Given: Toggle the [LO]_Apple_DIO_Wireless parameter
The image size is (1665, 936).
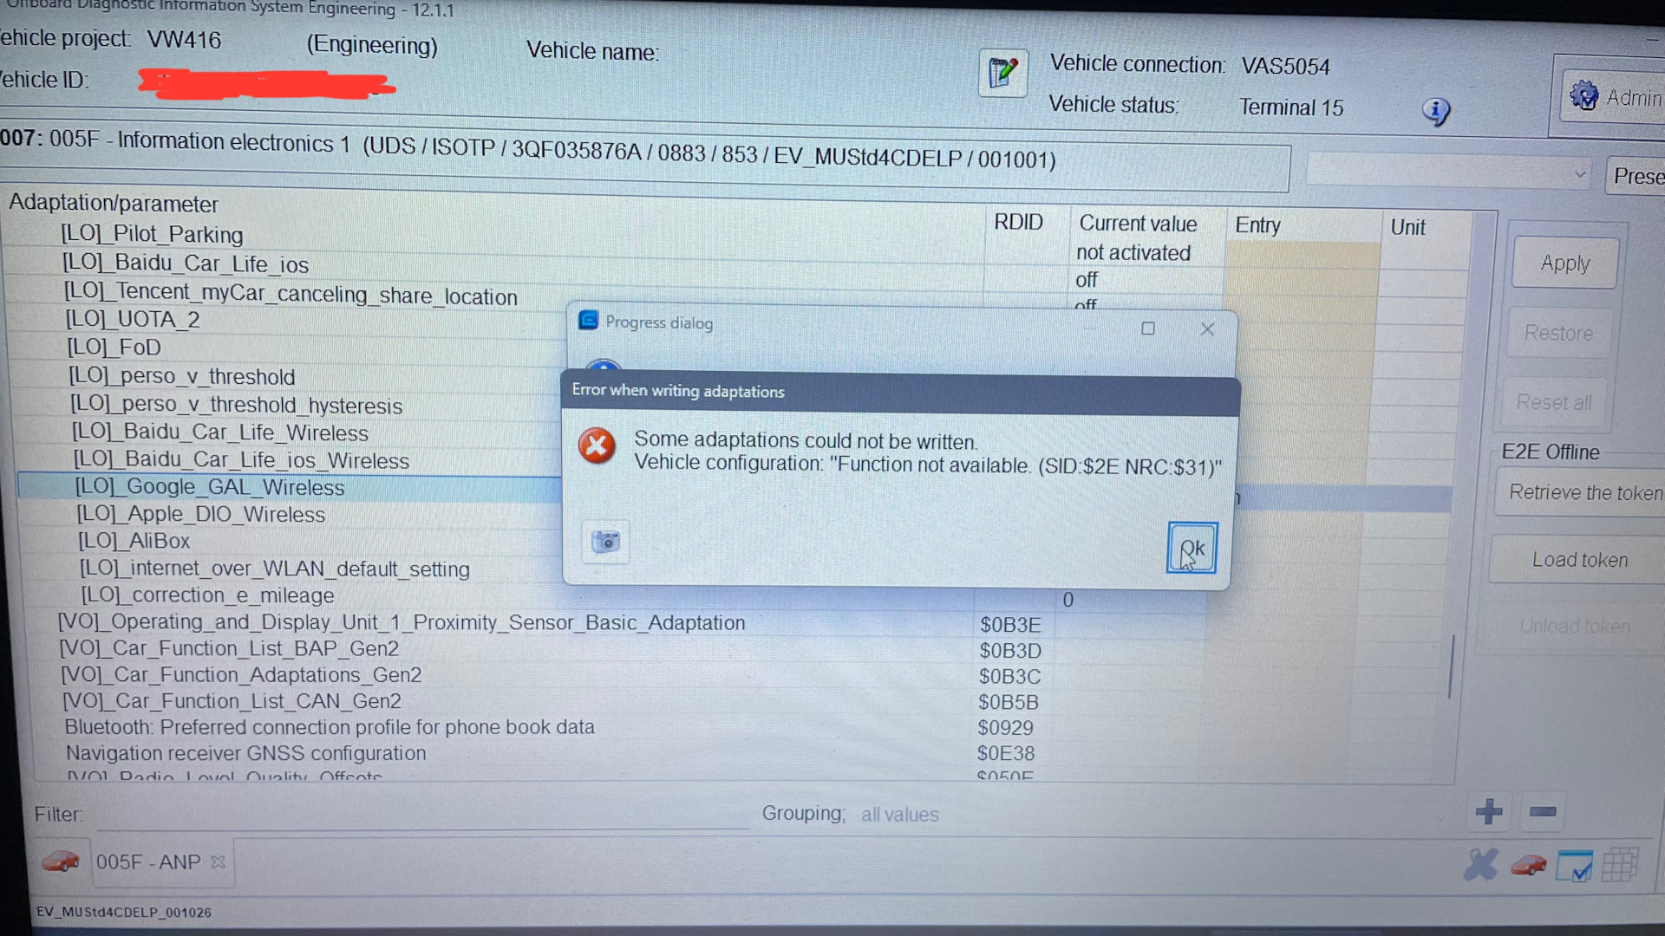Looking at the screenshot, I should click(x=201, y=513).
